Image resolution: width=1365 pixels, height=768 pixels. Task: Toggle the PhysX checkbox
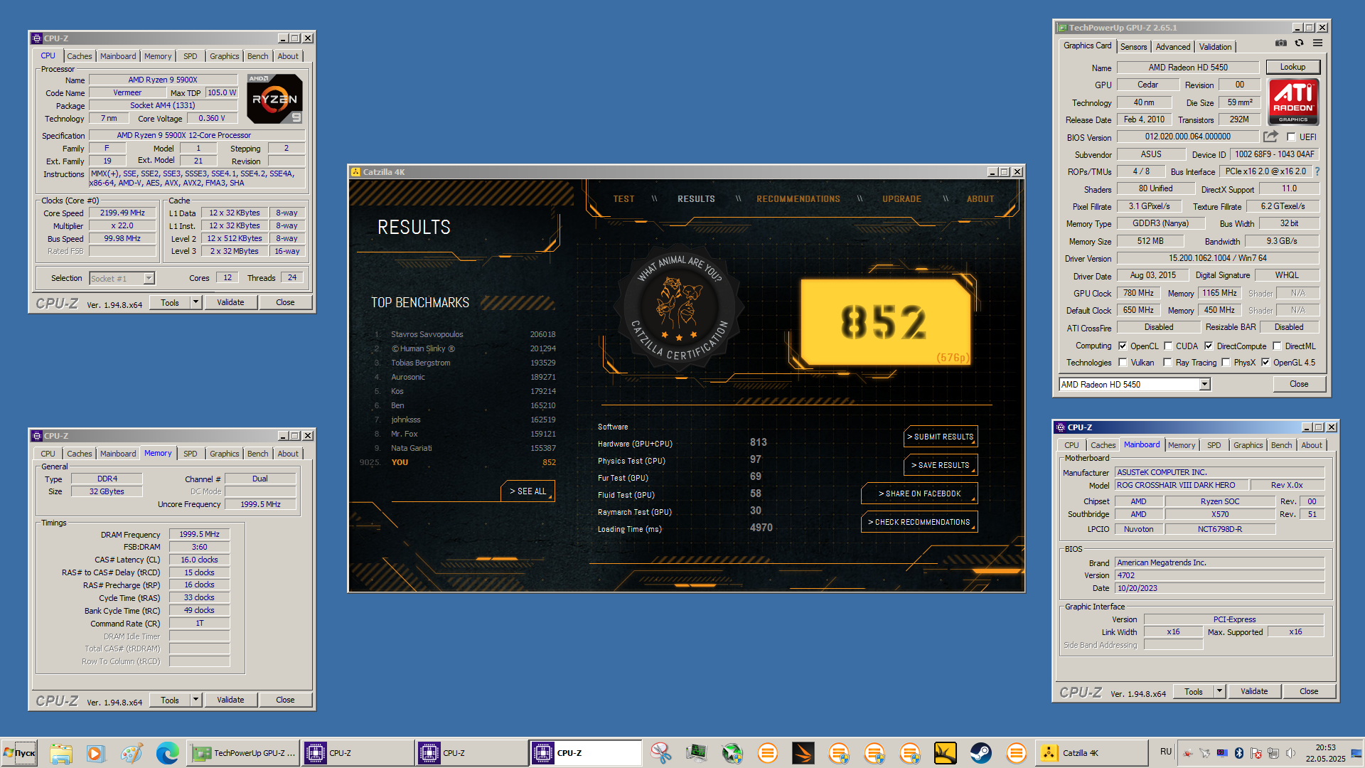click(x=1226, y=363)
